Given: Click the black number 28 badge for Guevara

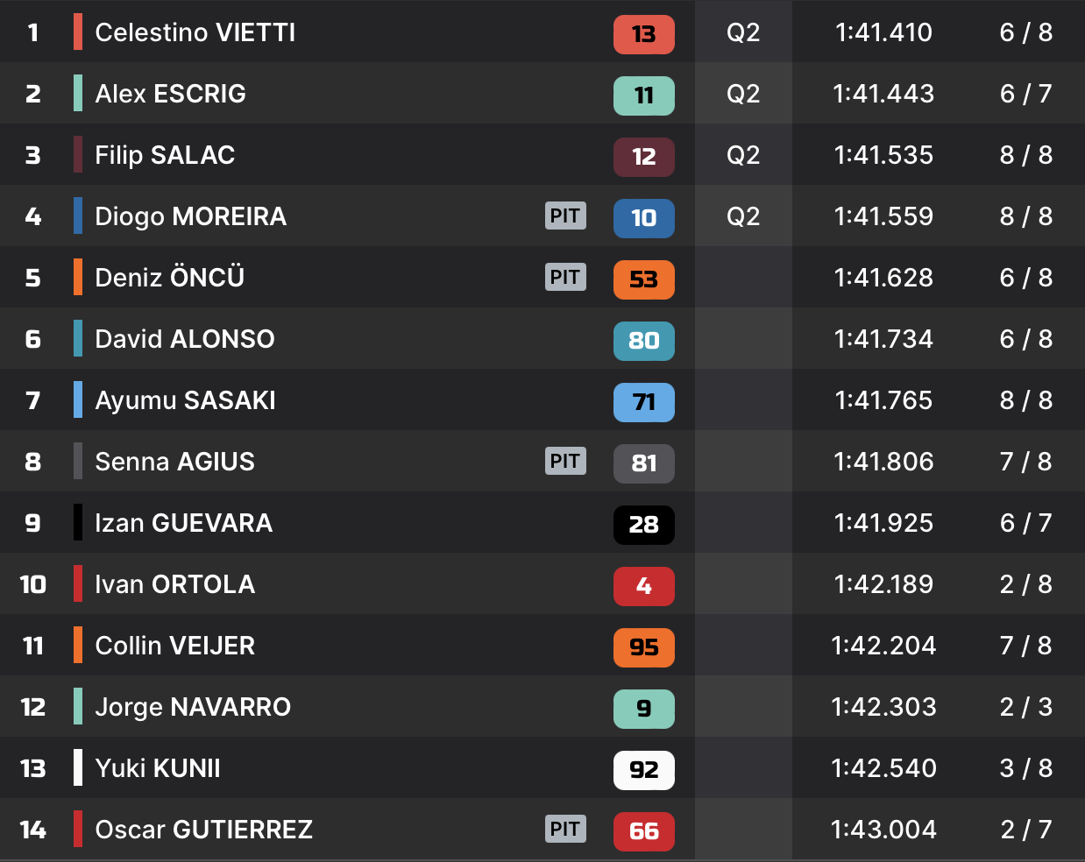Looking at the screenshot, I should tap(643, 525).
